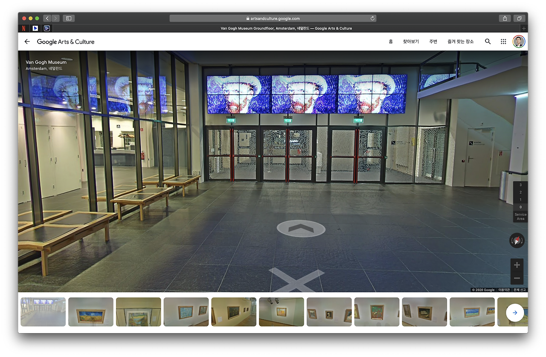Click the Safari forward button
Image resolution: width=546 pixels, height=357 pixels.
[x=56, y=18]
